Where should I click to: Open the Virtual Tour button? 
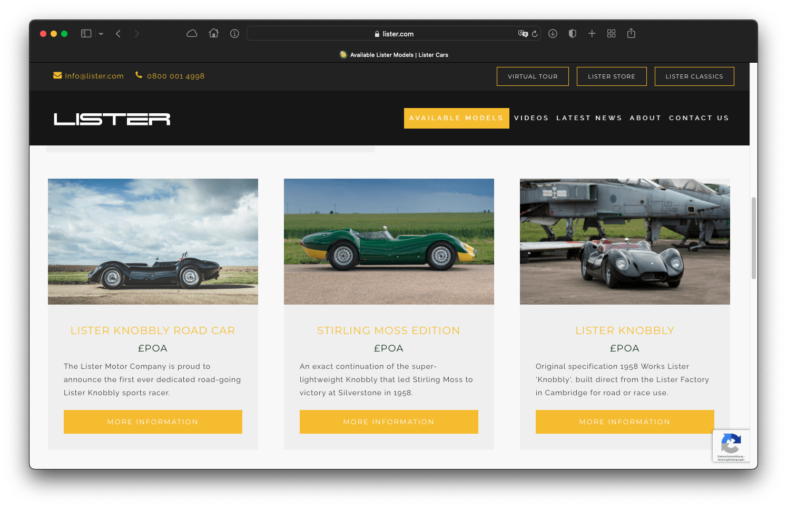pos(533,76)
